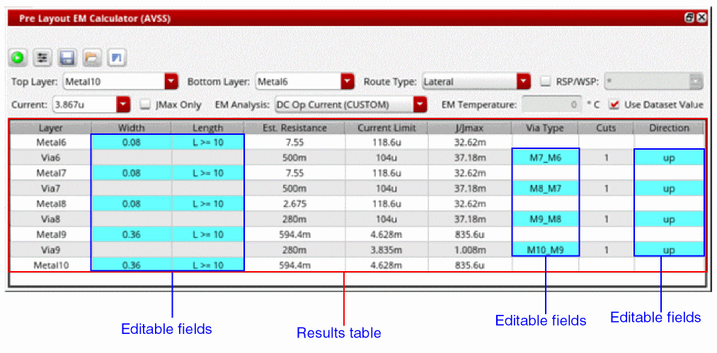The image size is (717, 353).
Task: Select the Metal7 layer row name
Action: click(x=51, y=173)
